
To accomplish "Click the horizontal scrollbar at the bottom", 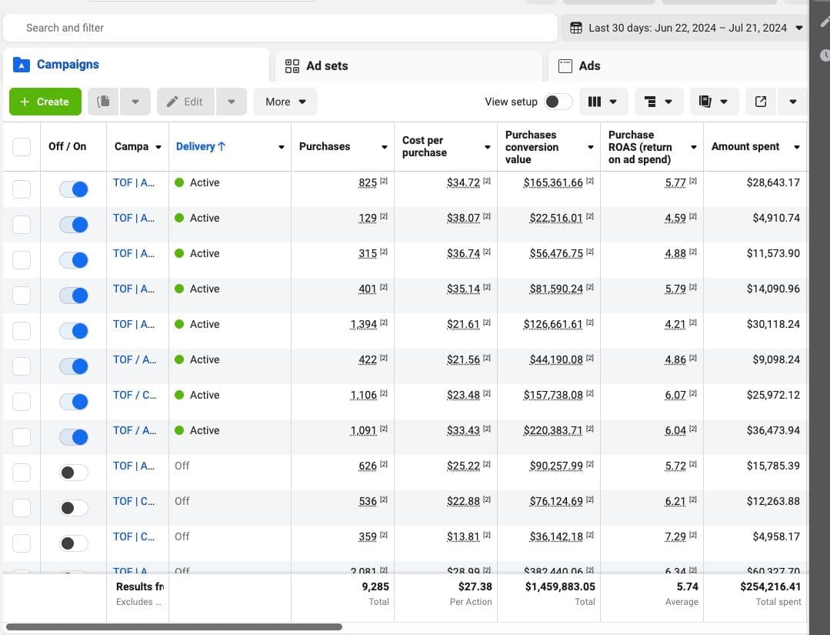I will [x=174, y=627].
